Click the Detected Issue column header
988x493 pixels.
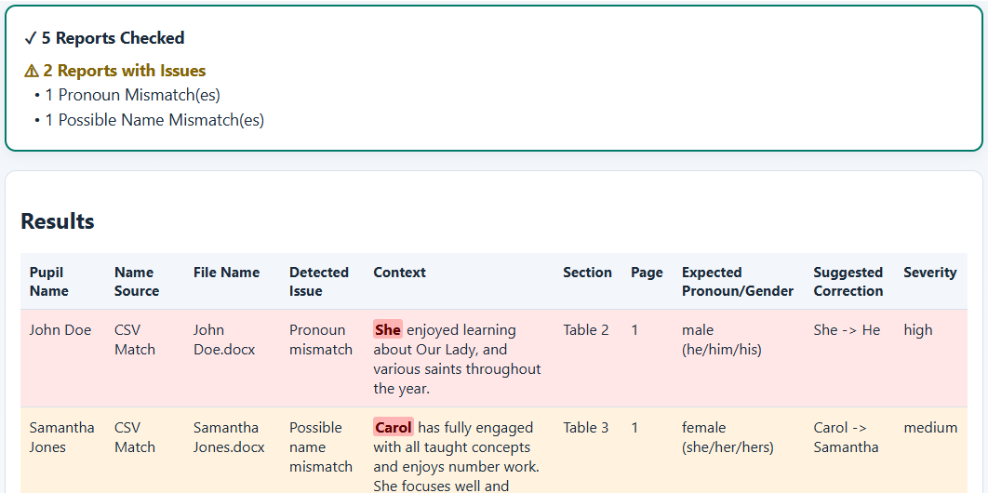click(x=319, y=282)
